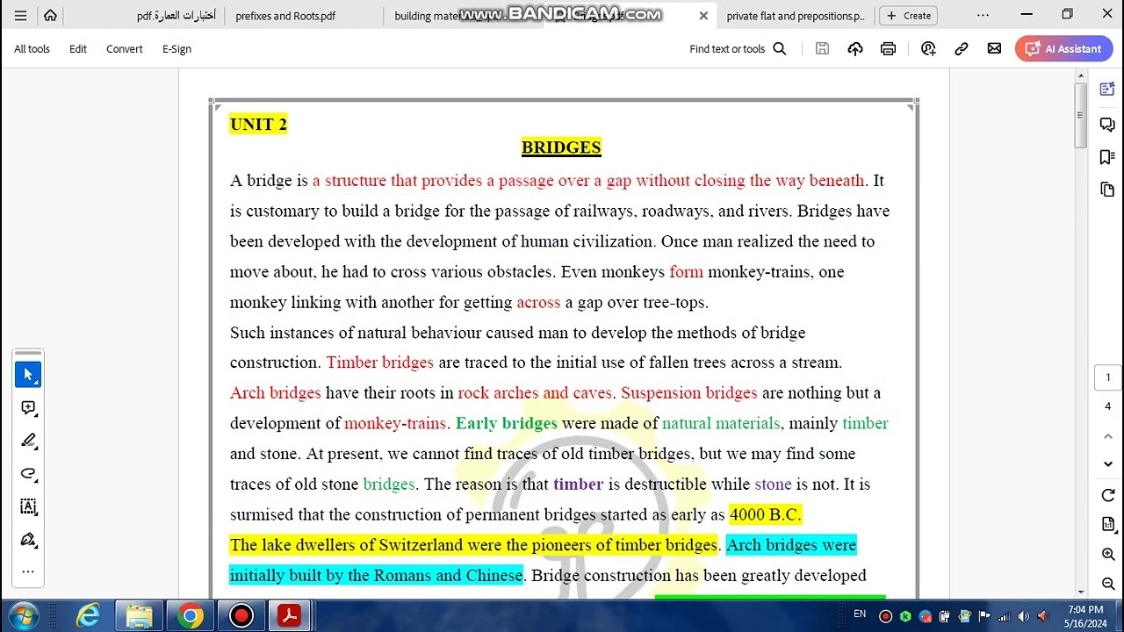The height and width of the screenshot is (632, 1124).
Task: Switch to the prefixes and Roots.pdf tab
Action: click(x=285, y=16)
